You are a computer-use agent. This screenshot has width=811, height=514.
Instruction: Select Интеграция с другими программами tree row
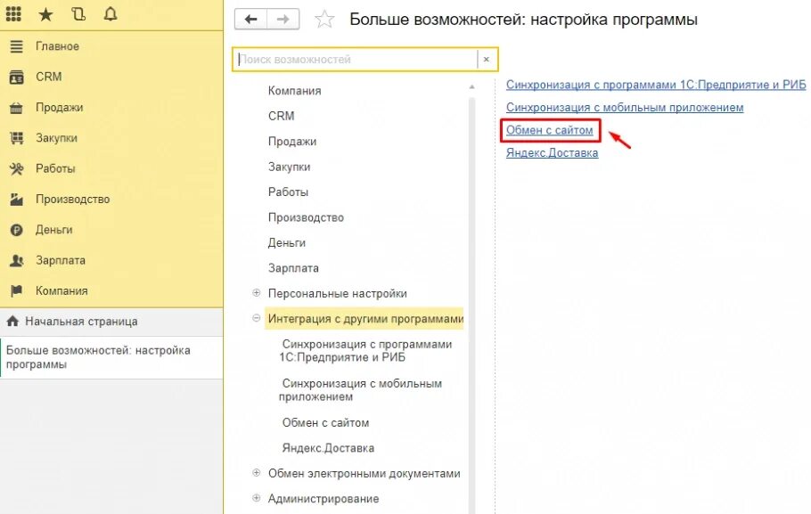365,319
